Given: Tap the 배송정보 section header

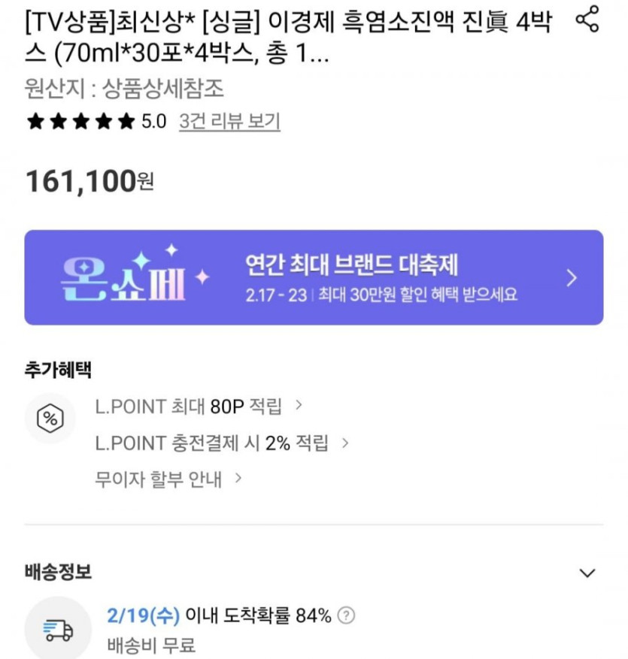Looking at the screenshot, I should pyautogui.click(x=58, y=573).
